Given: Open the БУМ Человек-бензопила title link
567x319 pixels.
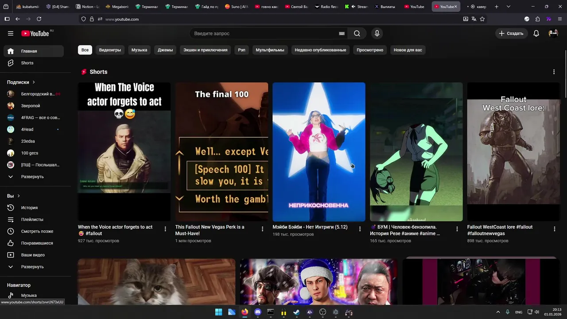Looking at the screenshot, I should (x=405, y=230).
